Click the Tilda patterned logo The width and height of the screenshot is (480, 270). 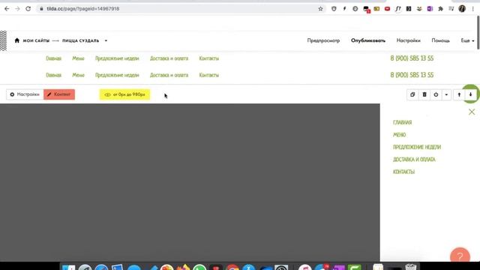click(3, 40)
